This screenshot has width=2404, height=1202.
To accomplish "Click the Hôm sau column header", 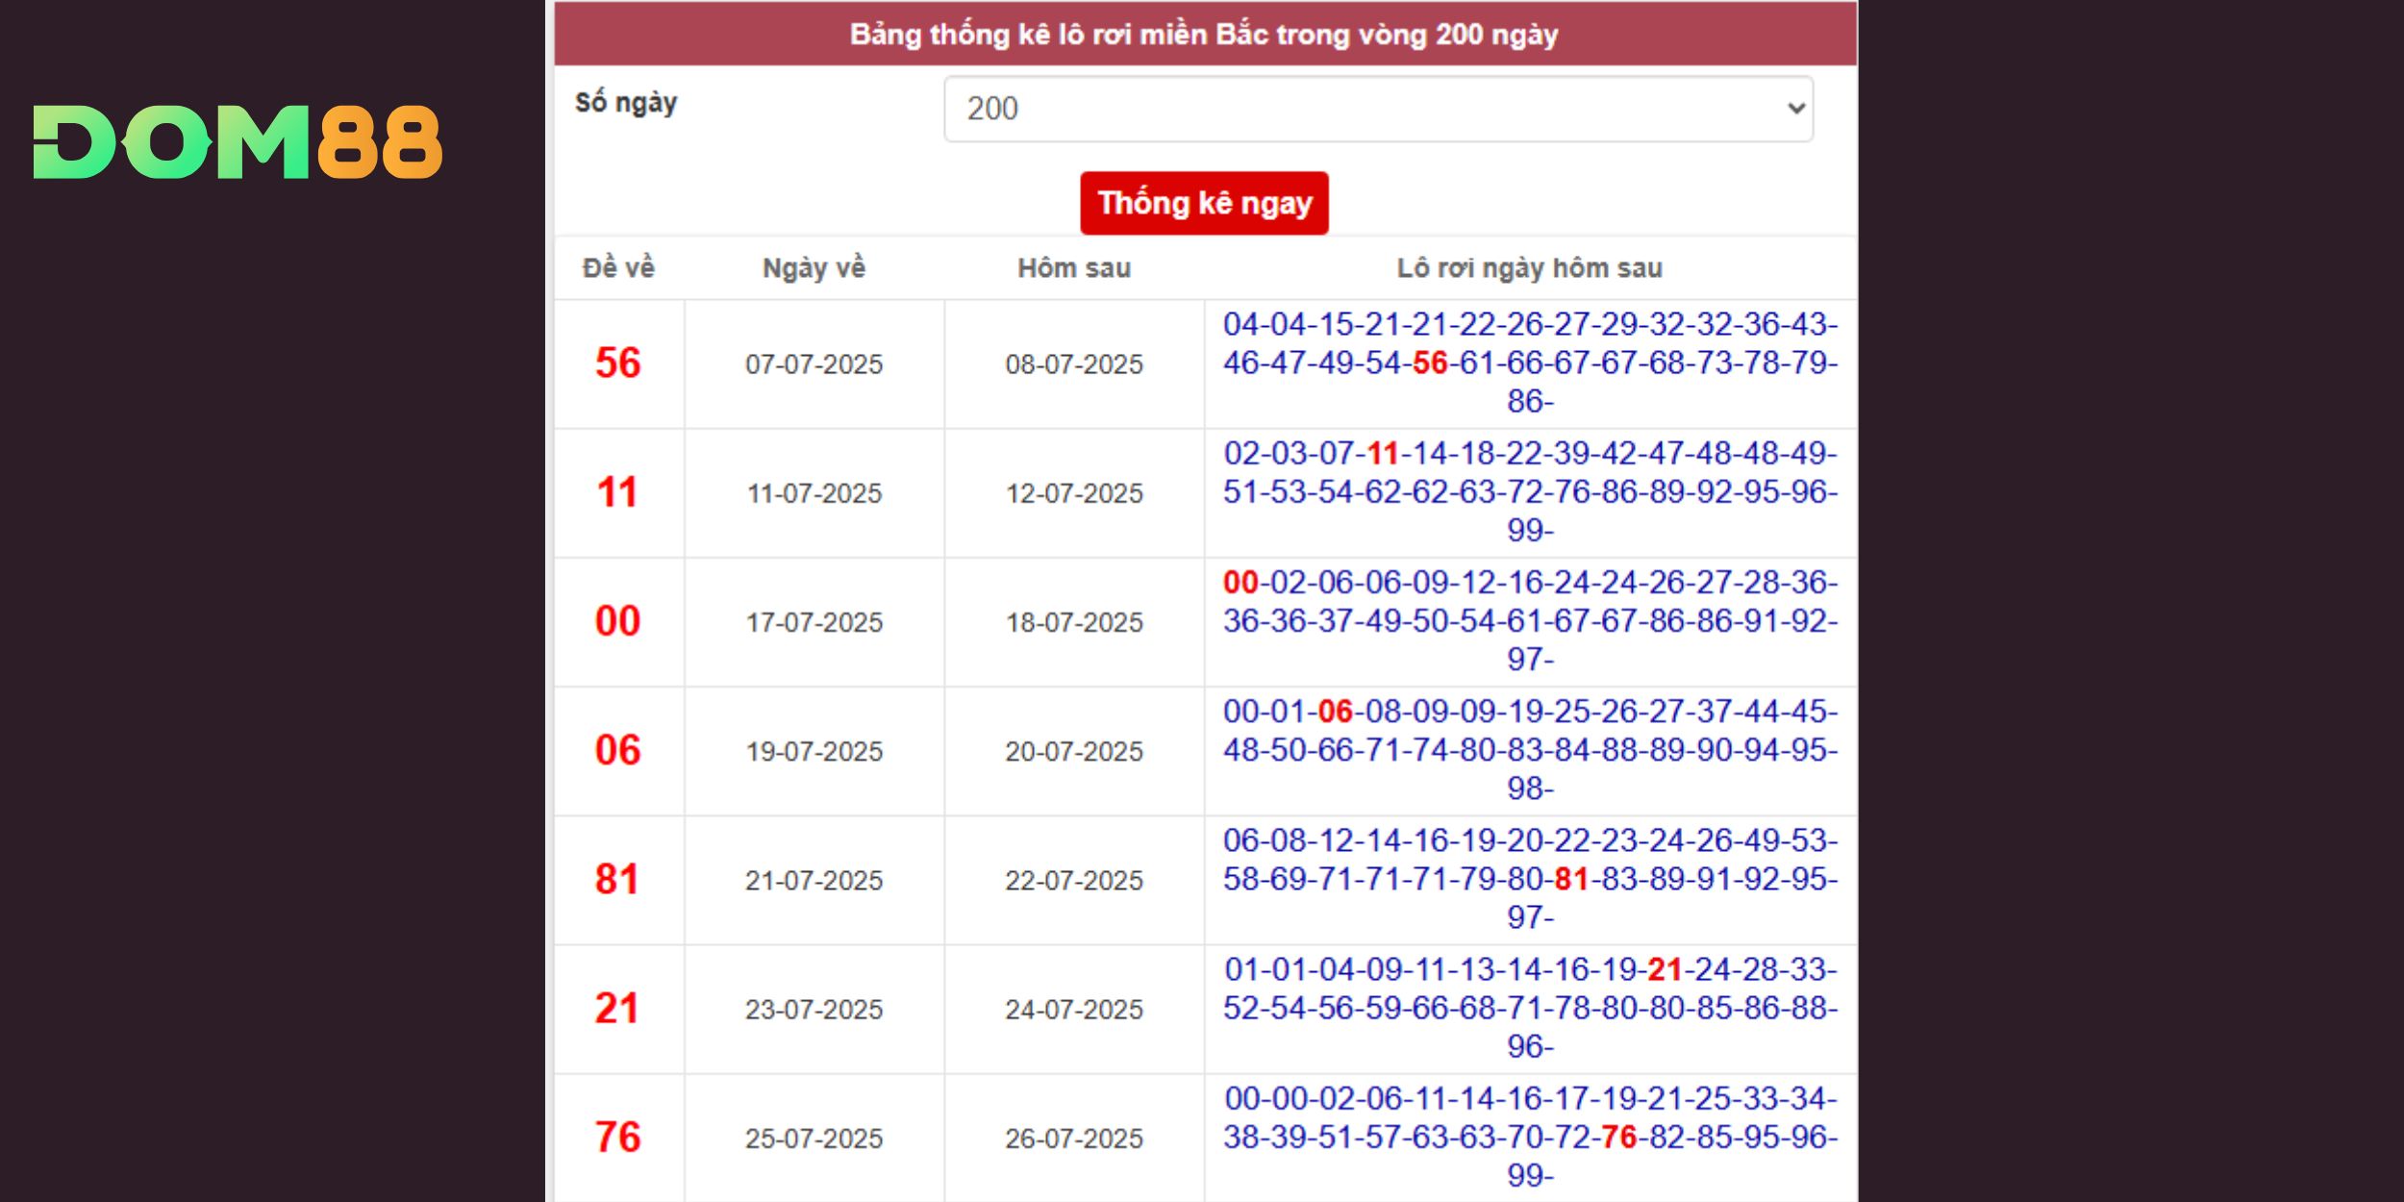I will (x=1073, y=268).
